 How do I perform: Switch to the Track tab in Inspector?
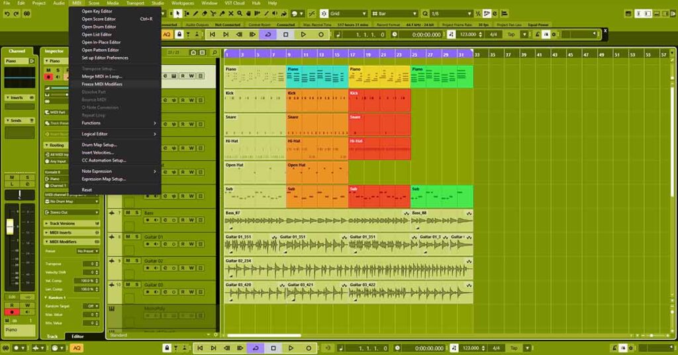click(x=52, y=336)
